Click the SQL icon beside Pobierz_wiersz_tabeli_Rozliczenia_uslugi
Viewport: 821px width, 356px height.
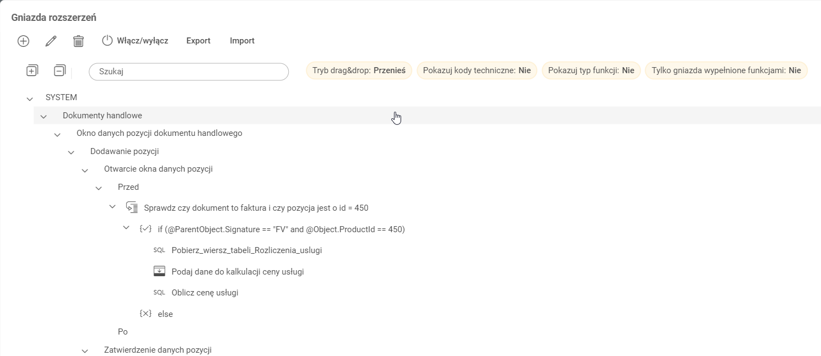pos(159,250)
